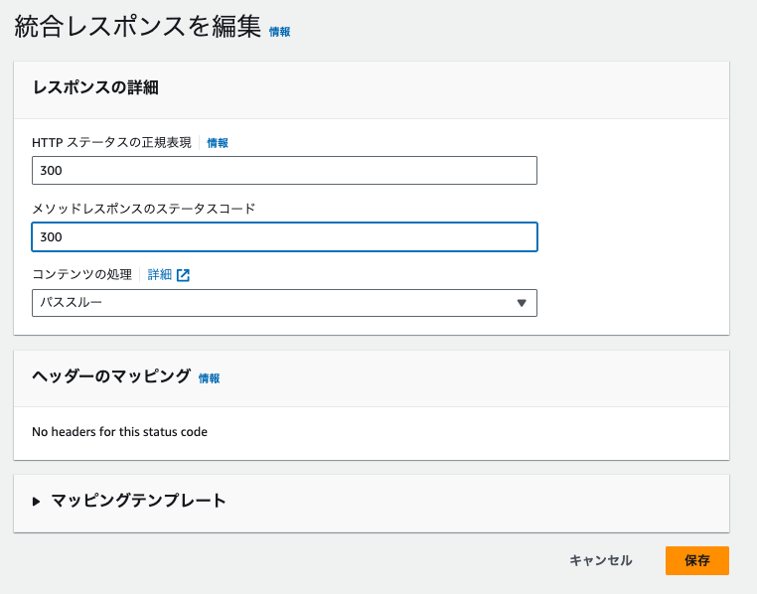
Task: Expand the マッピングテンプレート triangle
Action: (x=37, y=502)
